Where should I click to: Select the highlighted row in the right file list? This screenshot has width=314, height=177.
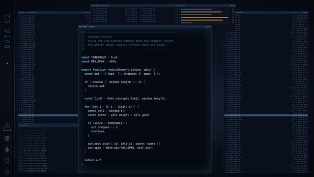[266, 115]
